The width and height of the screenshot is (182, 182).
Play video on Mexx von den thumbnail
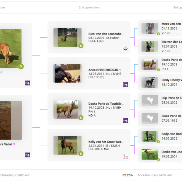pos(158,34)
